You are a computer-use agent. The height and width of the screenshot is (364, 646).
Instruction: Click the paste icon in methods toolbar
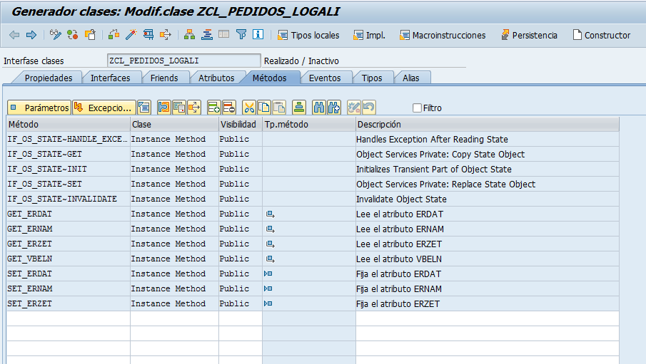(x=278, y=108)
